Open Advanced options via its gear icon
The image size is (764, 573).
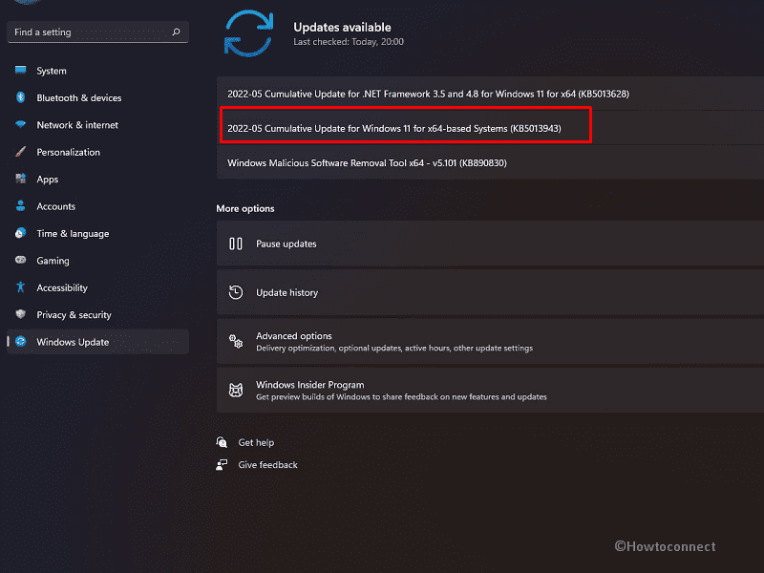point(235,341)
